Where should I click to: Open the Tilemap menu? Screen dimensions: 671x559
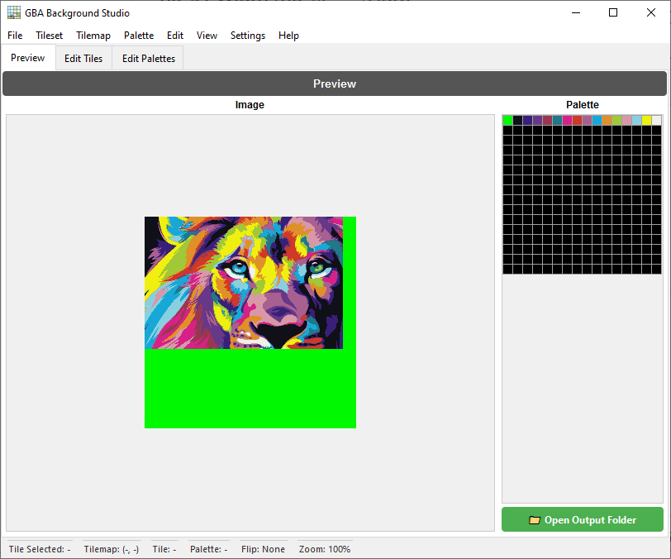point(93,36)
